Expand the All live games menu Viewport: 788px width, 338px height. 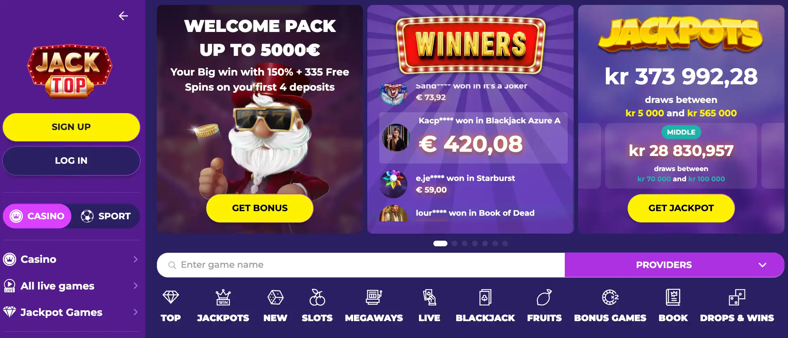click(71, 286)
